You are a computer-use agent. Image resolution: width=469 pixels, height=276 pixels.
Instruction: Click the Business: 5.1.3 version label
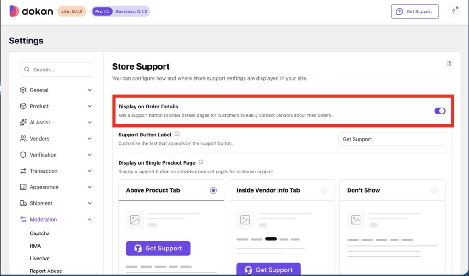coord(131,11)
